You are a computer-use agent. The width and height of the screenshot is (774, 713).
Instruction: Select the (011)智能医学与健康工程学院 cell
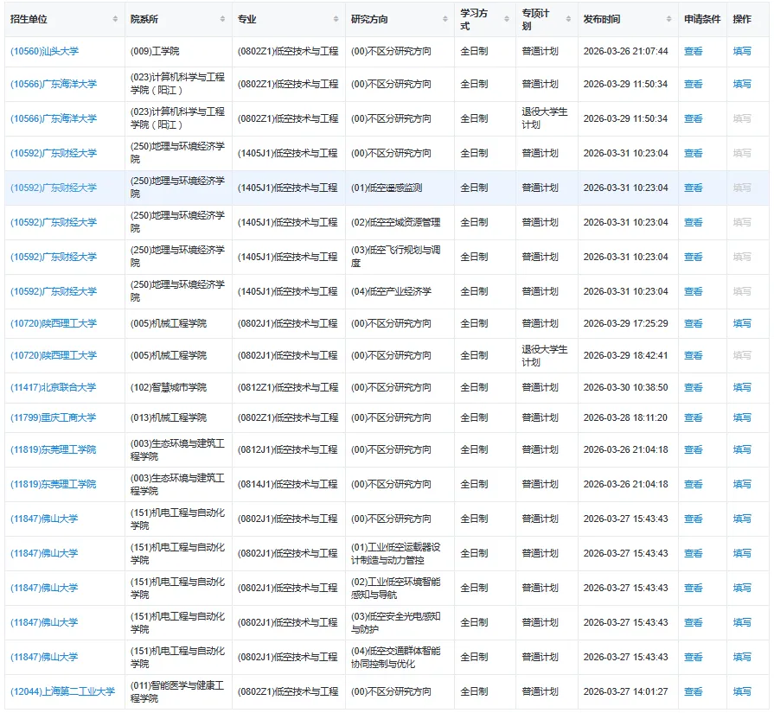click(x=177, y=691)
